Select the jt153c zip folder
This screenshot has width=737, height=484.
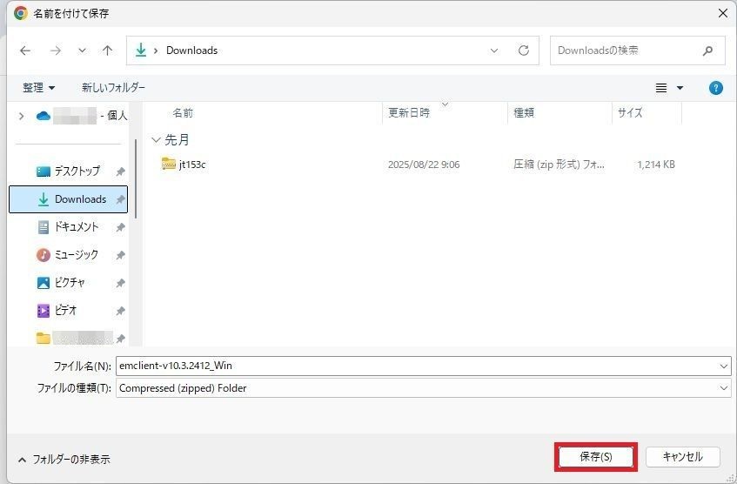192,165
